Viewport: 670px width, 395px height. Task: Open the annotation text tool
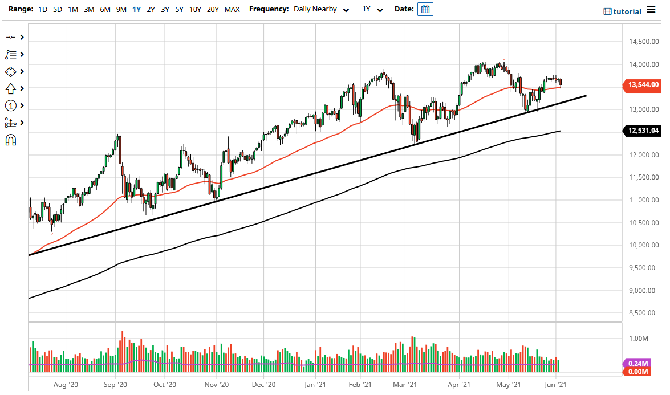pyautogui.click(x=11, y=54)
